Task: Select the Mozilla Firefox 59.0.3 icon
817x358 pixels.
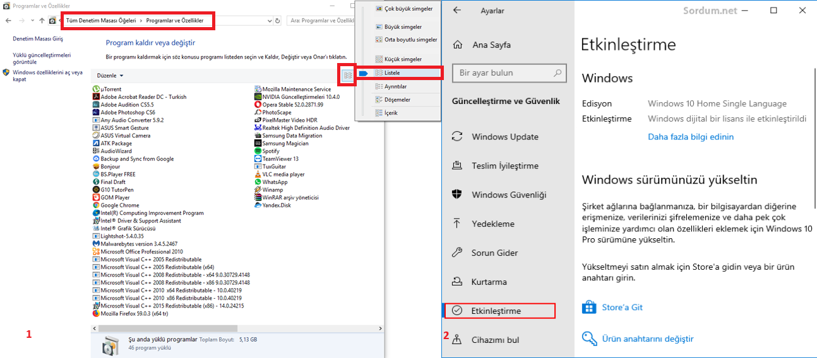Action: click(x=96, y=313)
